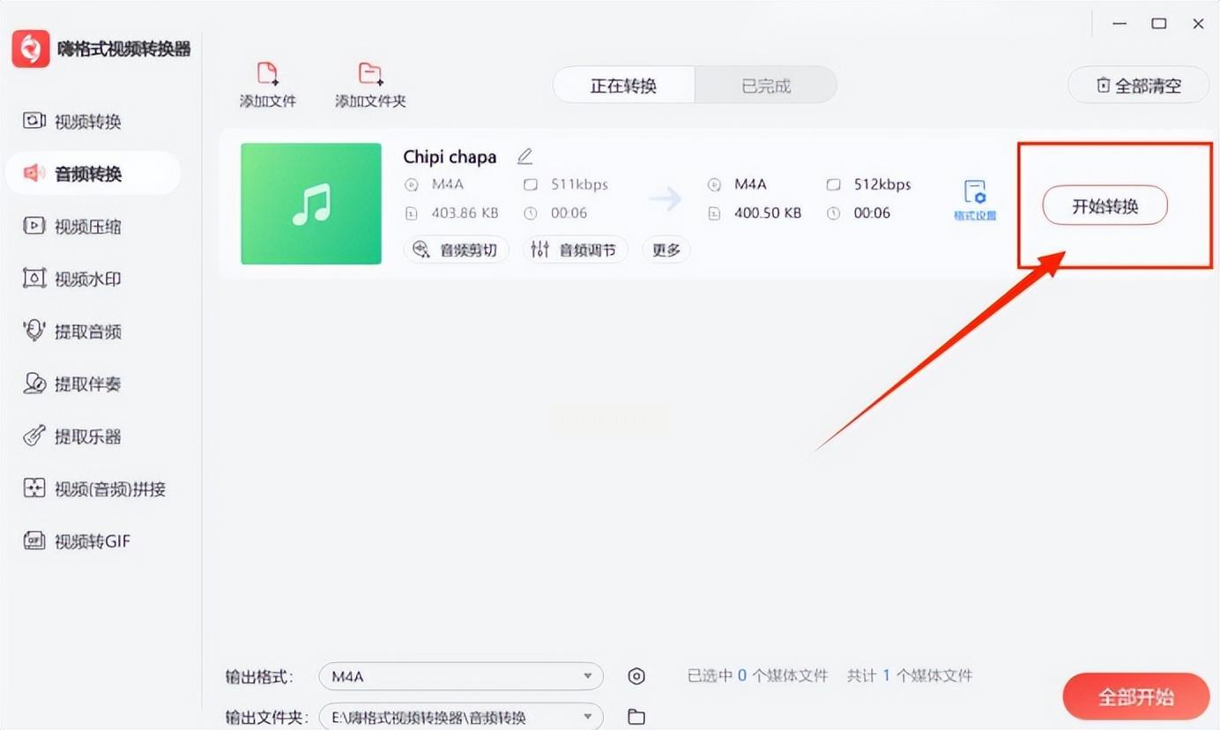Expand the M4A output format dropdown
The width and height of the screenshot is (1220, 730).
pos(461,676)
